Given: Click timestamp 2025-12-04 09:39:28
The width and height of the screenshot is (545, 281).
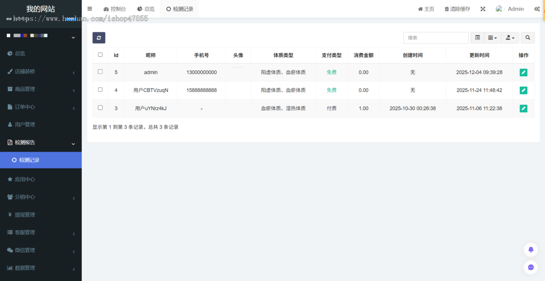Looking at the screenshot, I should tap(479, 72).
